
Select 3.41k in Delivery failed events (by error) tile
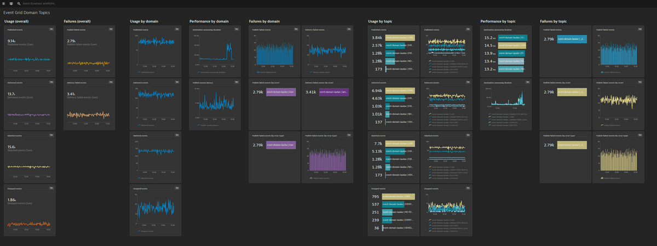coord(312,91)
